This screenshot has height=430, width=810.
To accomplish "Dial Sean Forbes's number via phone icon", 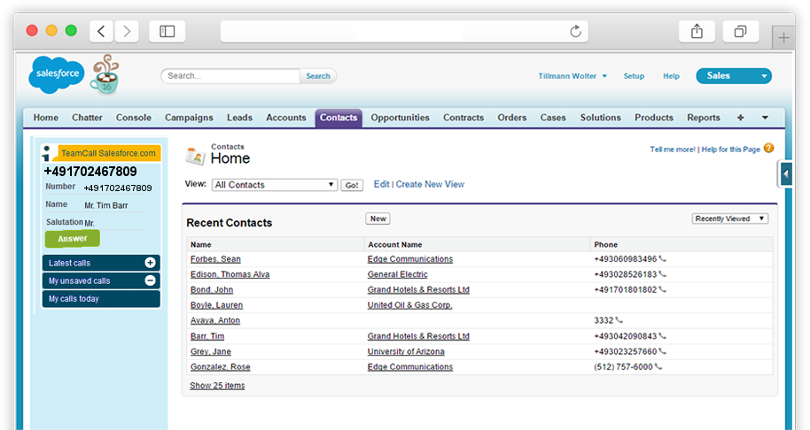I will point(663,259).
